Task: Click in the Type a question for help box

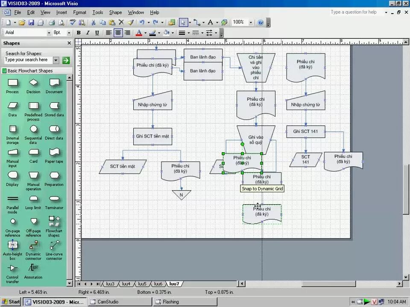Action: tap(356, 12)
